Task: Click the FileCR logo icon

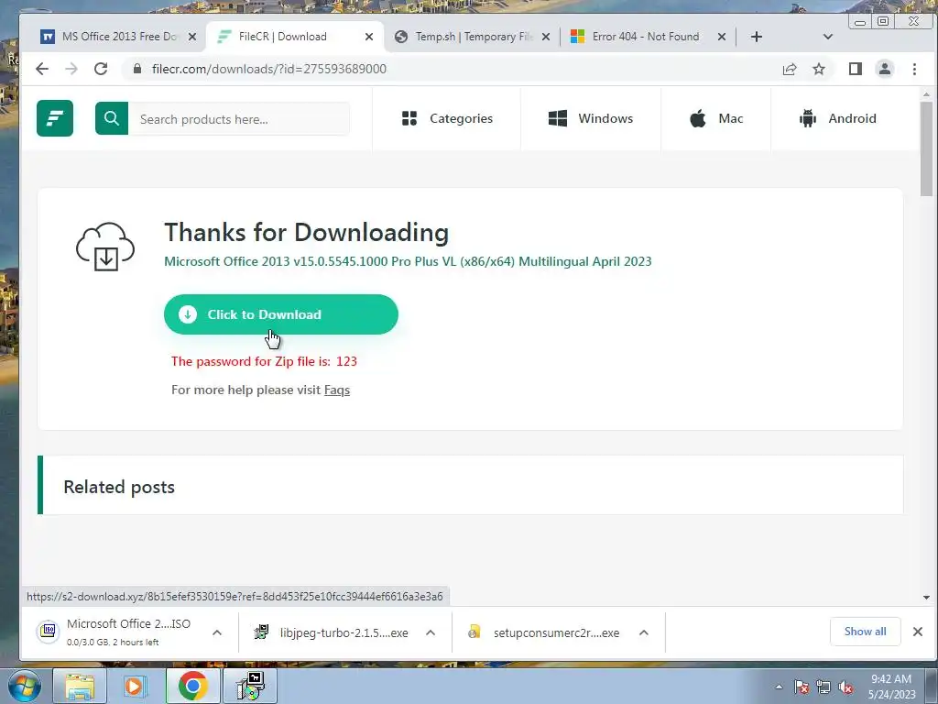Action: tap(55, 118)
